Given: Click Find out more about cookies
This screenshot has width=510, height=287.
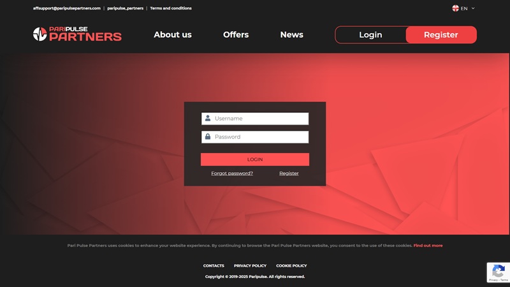Looking at the screenshot, I should pyautogui.click(x=428, y=246).
